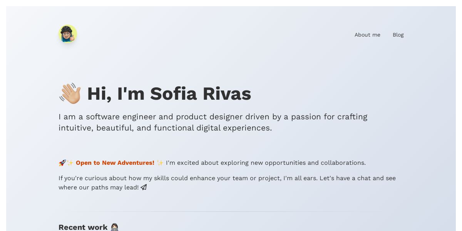Click the word "Sofia" in the heading
The height and width of the screenshot is (231, 462).
pos(173,94)
